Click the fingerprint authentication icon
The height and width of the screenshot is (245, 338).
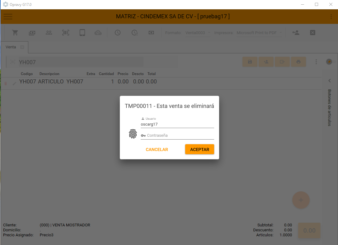pos(133,134)
